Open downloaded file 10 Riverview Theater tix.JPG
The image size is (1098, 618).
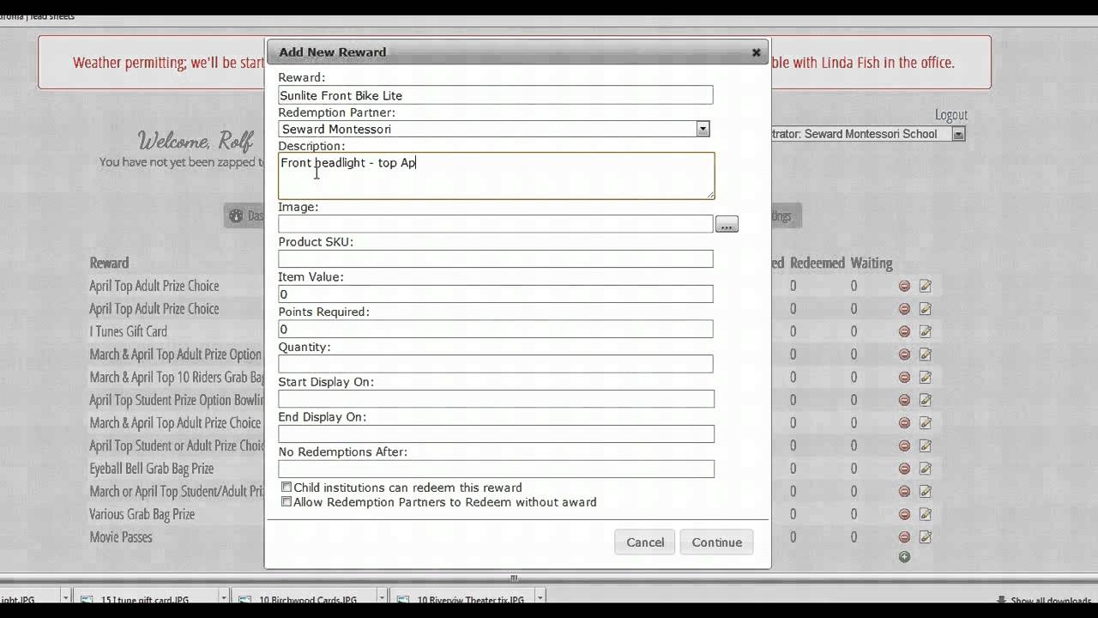[463, 600]
